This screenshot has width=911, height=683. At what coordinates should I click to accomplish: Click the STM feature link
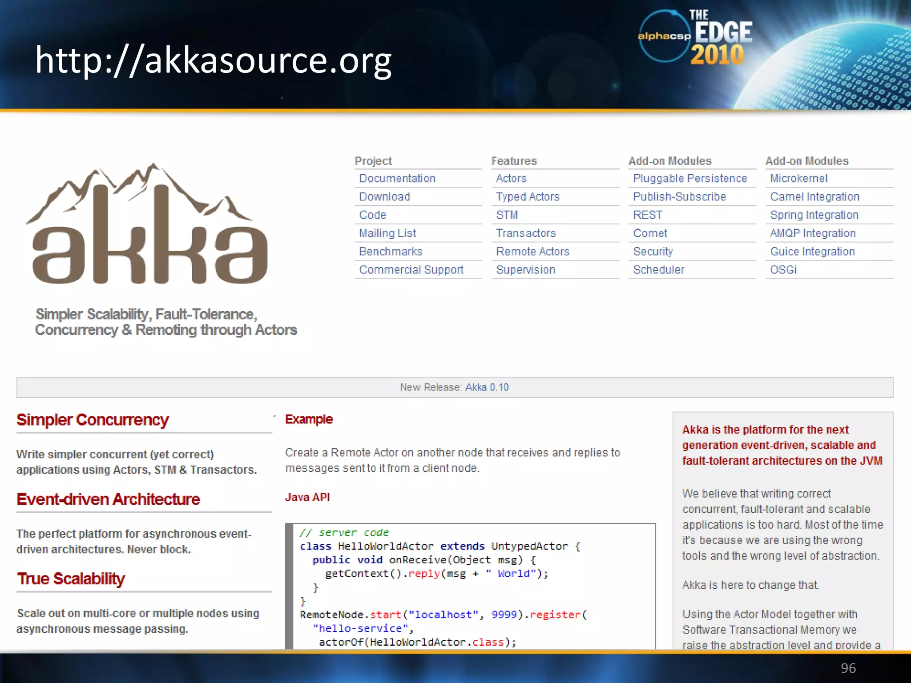(507, 215)
